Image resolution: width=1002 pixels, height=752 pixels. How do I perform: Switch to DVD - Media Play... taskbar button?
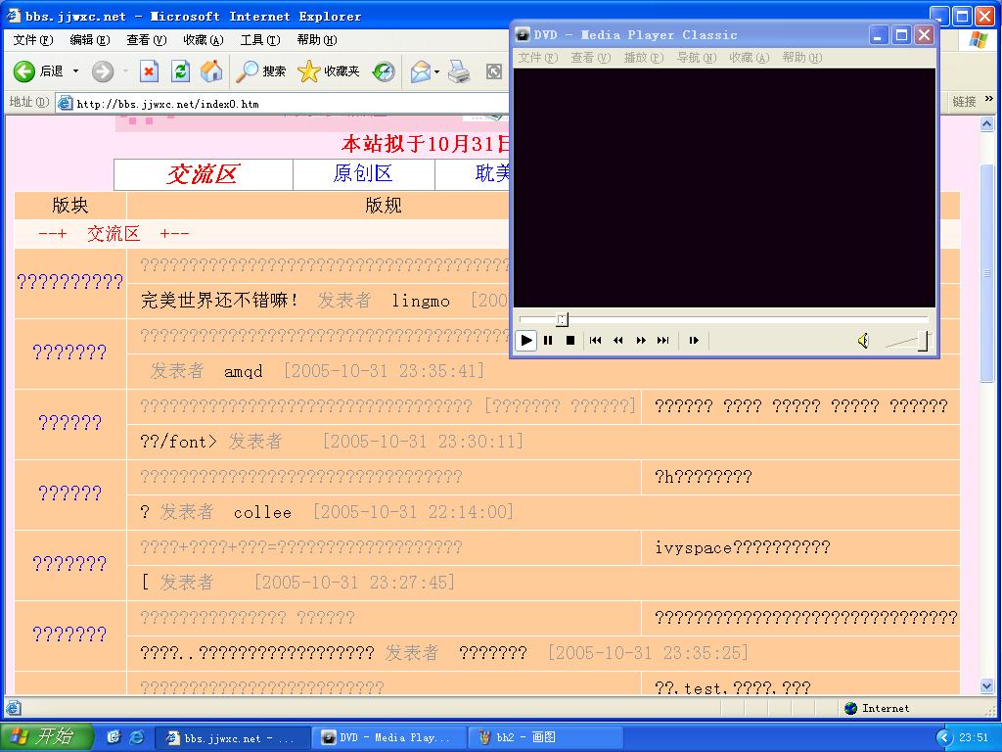(x=387, y=737)
